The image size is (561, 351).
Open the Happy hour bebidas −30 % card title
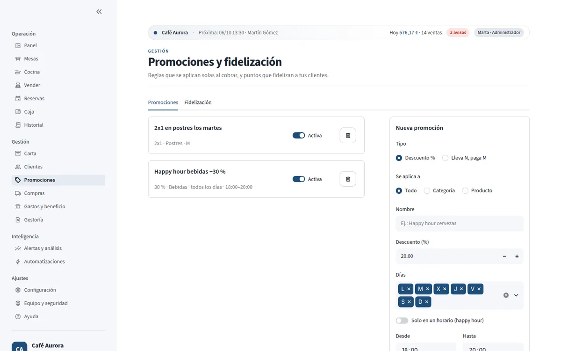pyautogui.click(x=190, y=172)
